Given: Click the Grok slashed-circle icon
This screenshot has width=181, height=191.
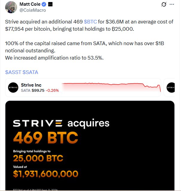Looking at the screenshot, I should click(164, 5).
